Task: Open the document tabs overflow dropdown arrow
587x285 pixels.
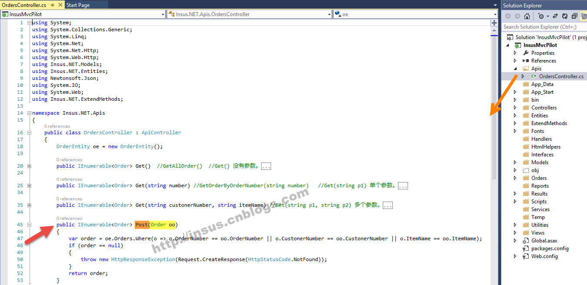Action: click(495, 5)
